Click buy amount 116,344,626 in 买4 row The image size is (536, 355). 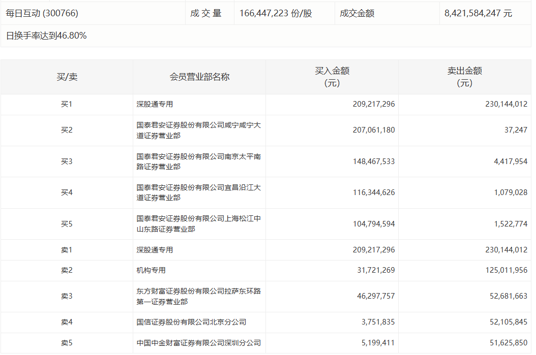pyautogui.click(x=373, y=192)
